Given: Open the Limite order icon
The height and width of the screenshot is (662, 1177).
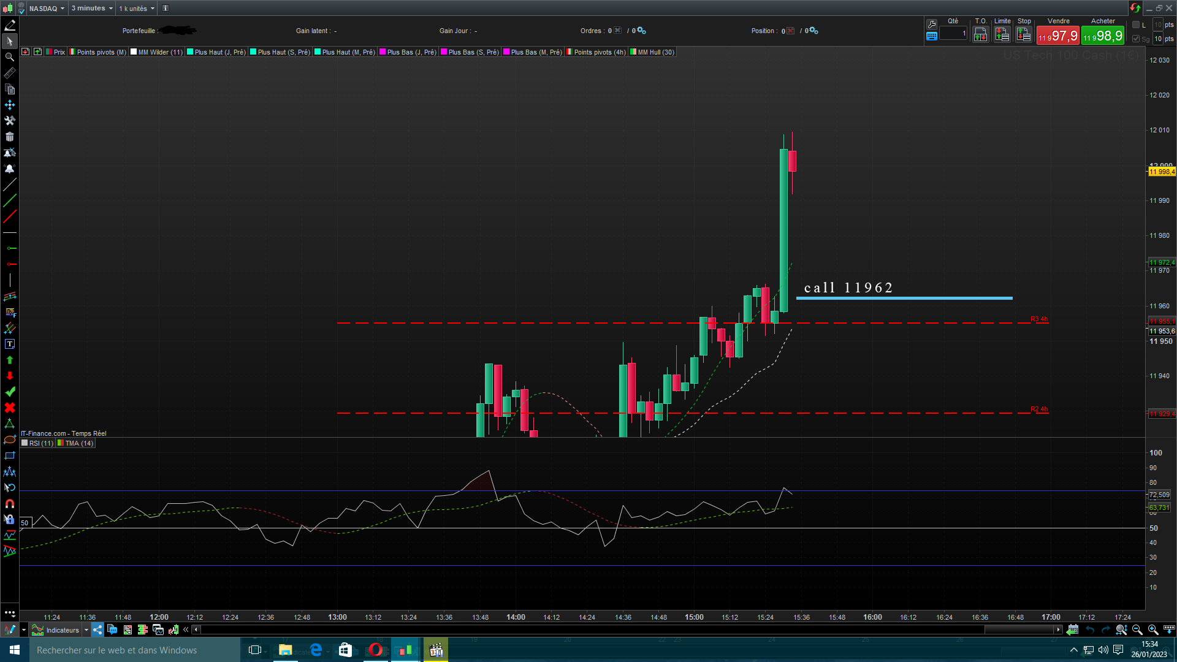Looking at the screenshot, I should click(x=1002, y=35).
